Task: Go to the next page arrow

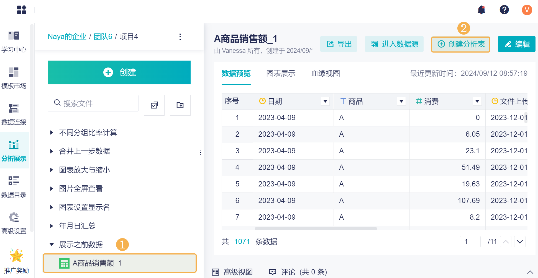Action: point(520,241)
